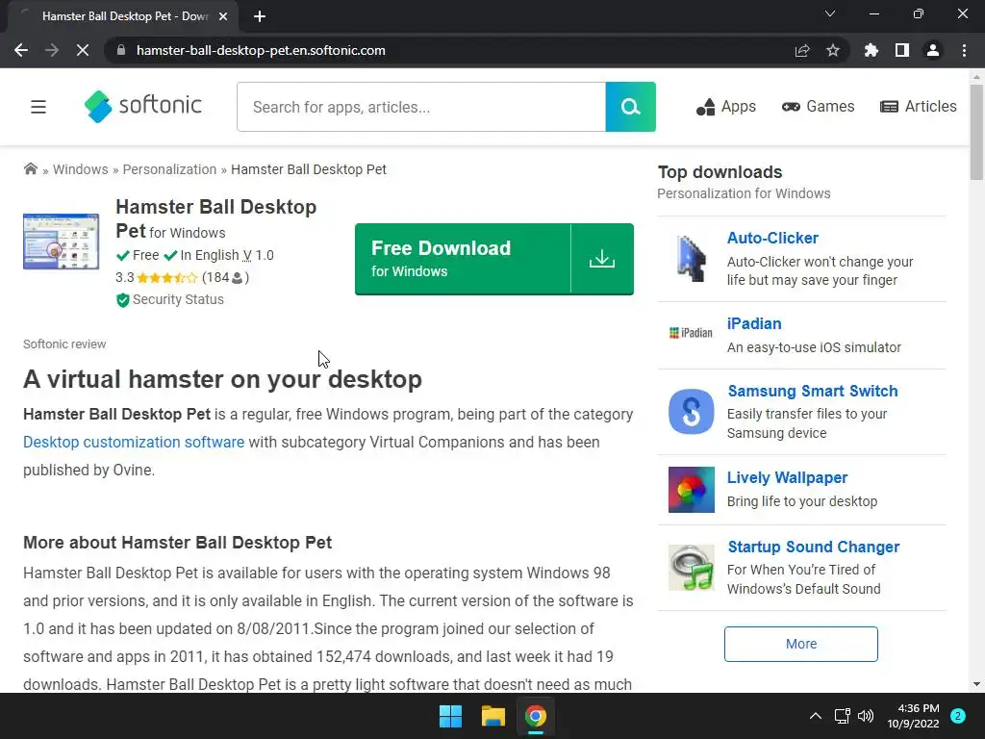Open the hamburger menu on Softonic
Screen dimensions: 985x739
tap(38, 107)
